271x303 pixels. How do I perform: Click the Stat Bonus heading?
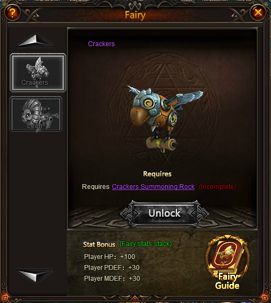tap(99, 244)
